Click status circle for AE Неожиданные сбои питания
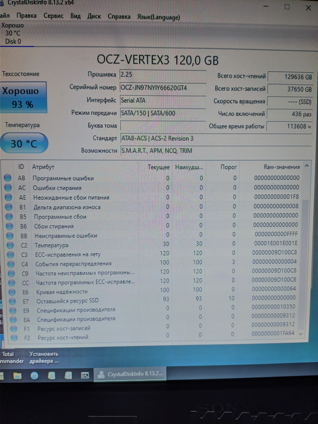This screenshot has width=318, height=424. click(x=8, y=197)
